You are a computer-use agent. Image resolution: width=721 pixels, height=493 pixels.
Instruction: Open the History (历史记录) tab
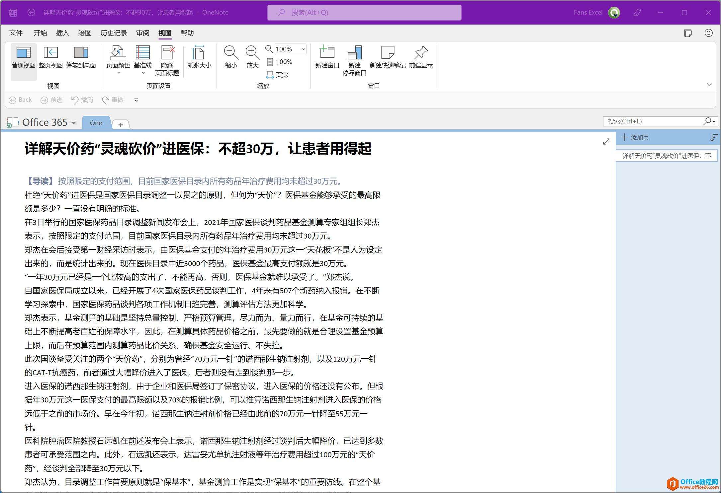pos(114,33)
